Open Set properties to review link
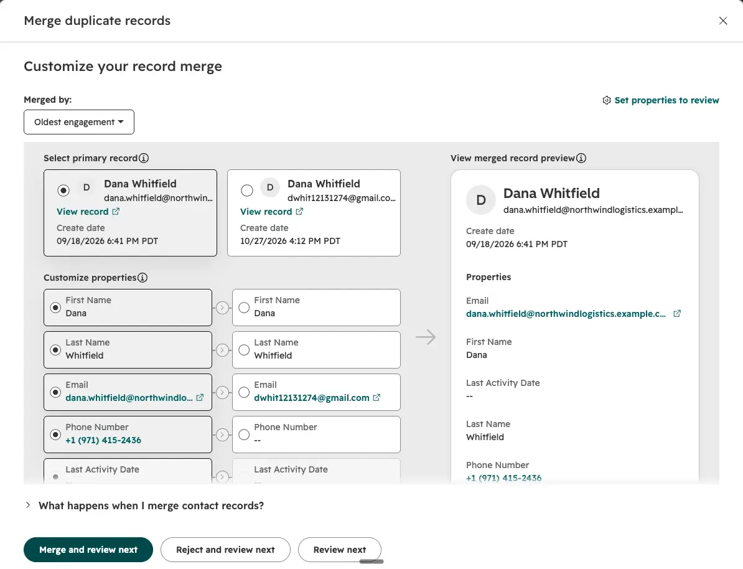Screen dimensions: 743x569 point(666,100)
